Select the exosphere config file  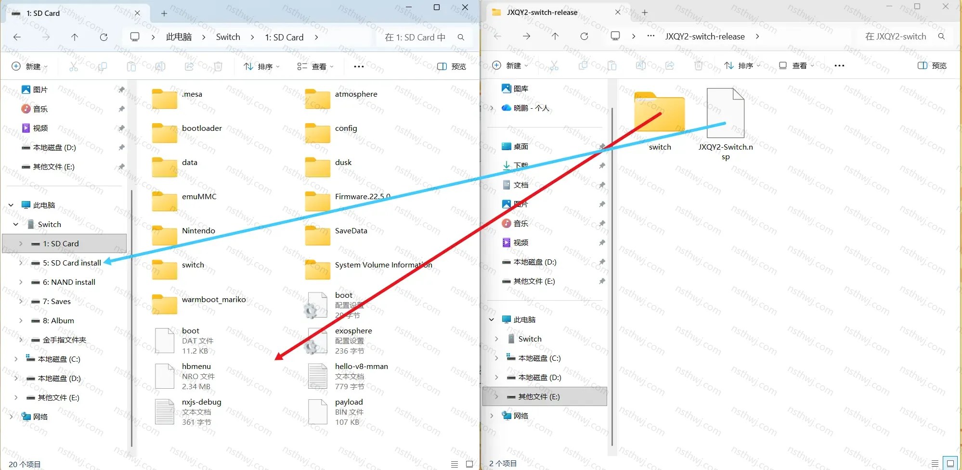tap(340, 341)
